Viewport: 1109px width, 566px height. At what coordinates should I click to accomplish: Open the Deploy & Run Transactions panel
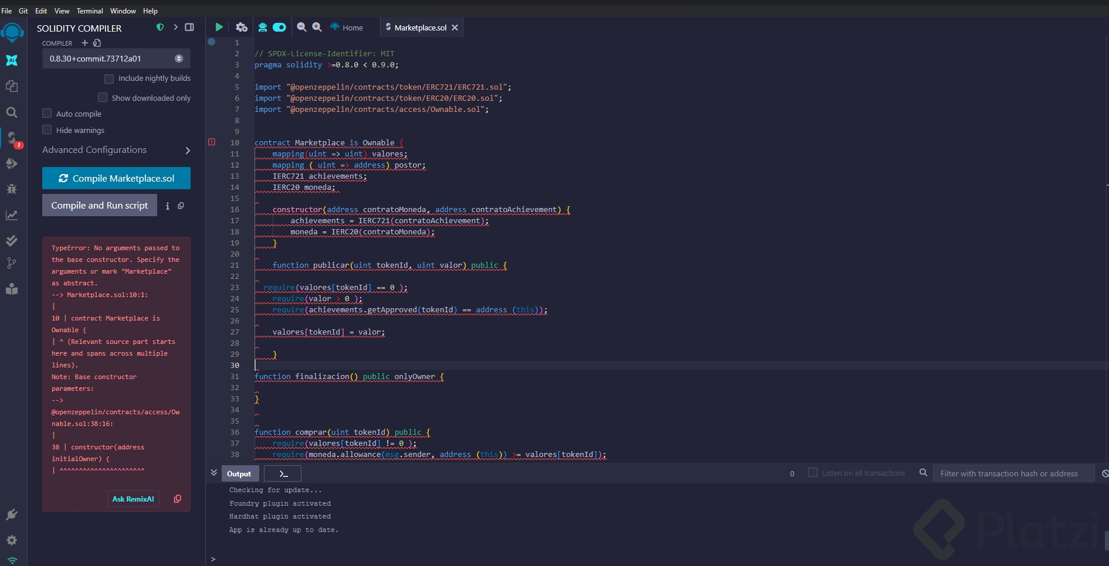point(12,163)
